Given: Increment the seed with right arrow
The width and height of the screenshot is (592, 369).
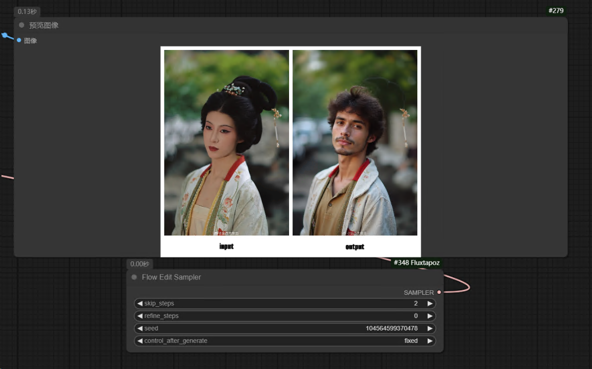Looking at the screenshot, I should [430, 328].
